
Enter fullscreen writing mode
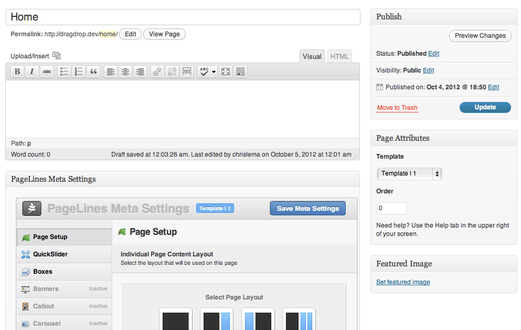[225, 72]
